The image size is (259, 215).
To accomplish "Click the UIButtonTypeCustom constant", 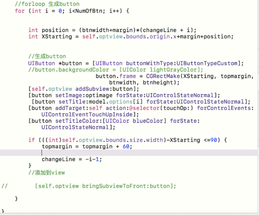I will 207,63.
